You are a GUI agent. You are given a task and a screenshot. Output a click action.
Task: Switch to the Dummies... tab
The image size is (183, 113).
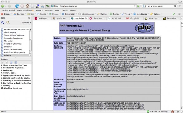tap(171, 18)
